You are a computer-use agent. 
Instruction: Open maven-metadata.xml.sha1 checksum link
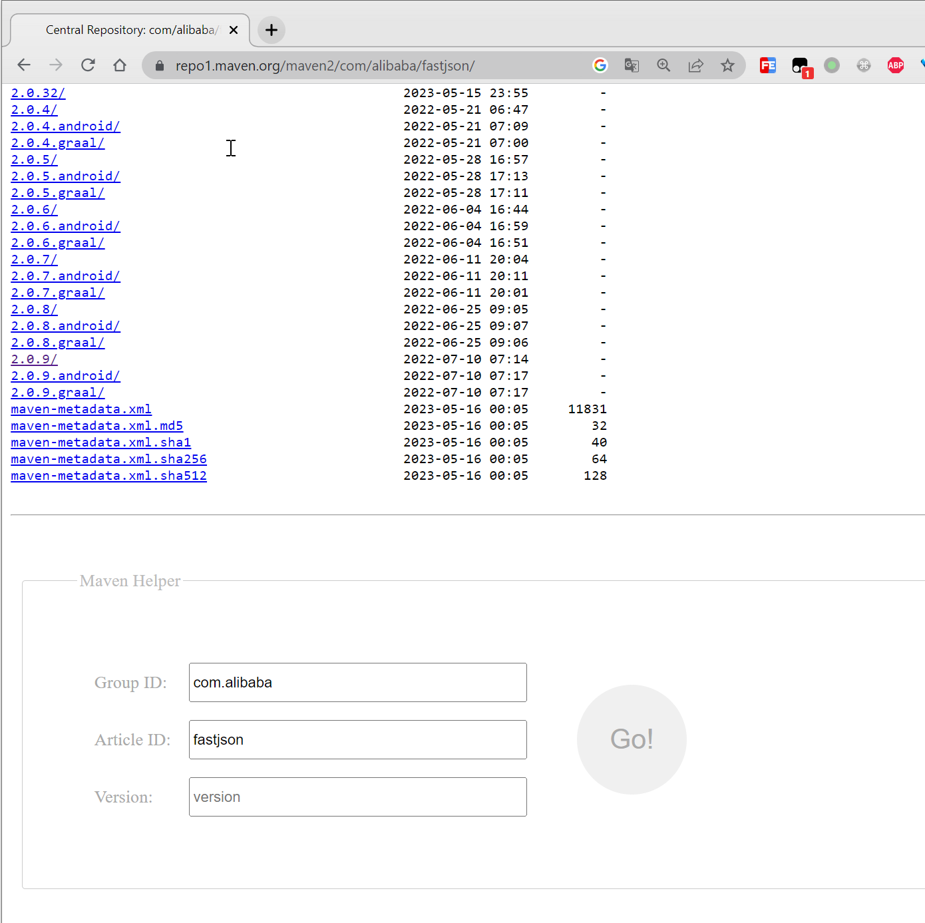[x=100, y=443]
